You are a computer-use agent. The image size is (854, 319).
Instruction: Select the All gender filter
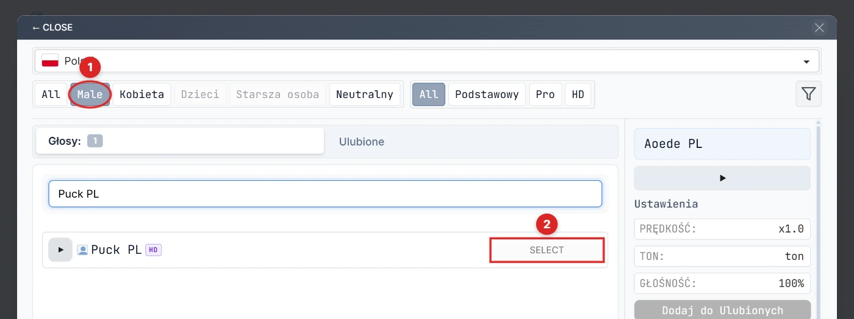(x=51, y=94)
